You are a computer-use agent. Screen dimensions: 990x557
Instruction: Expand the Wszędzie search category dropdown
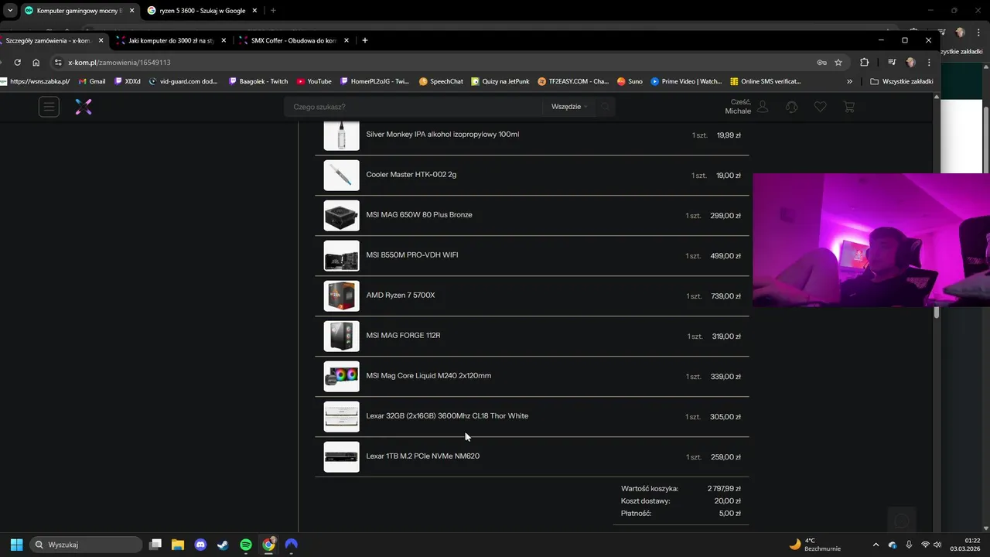pos(569,107)
